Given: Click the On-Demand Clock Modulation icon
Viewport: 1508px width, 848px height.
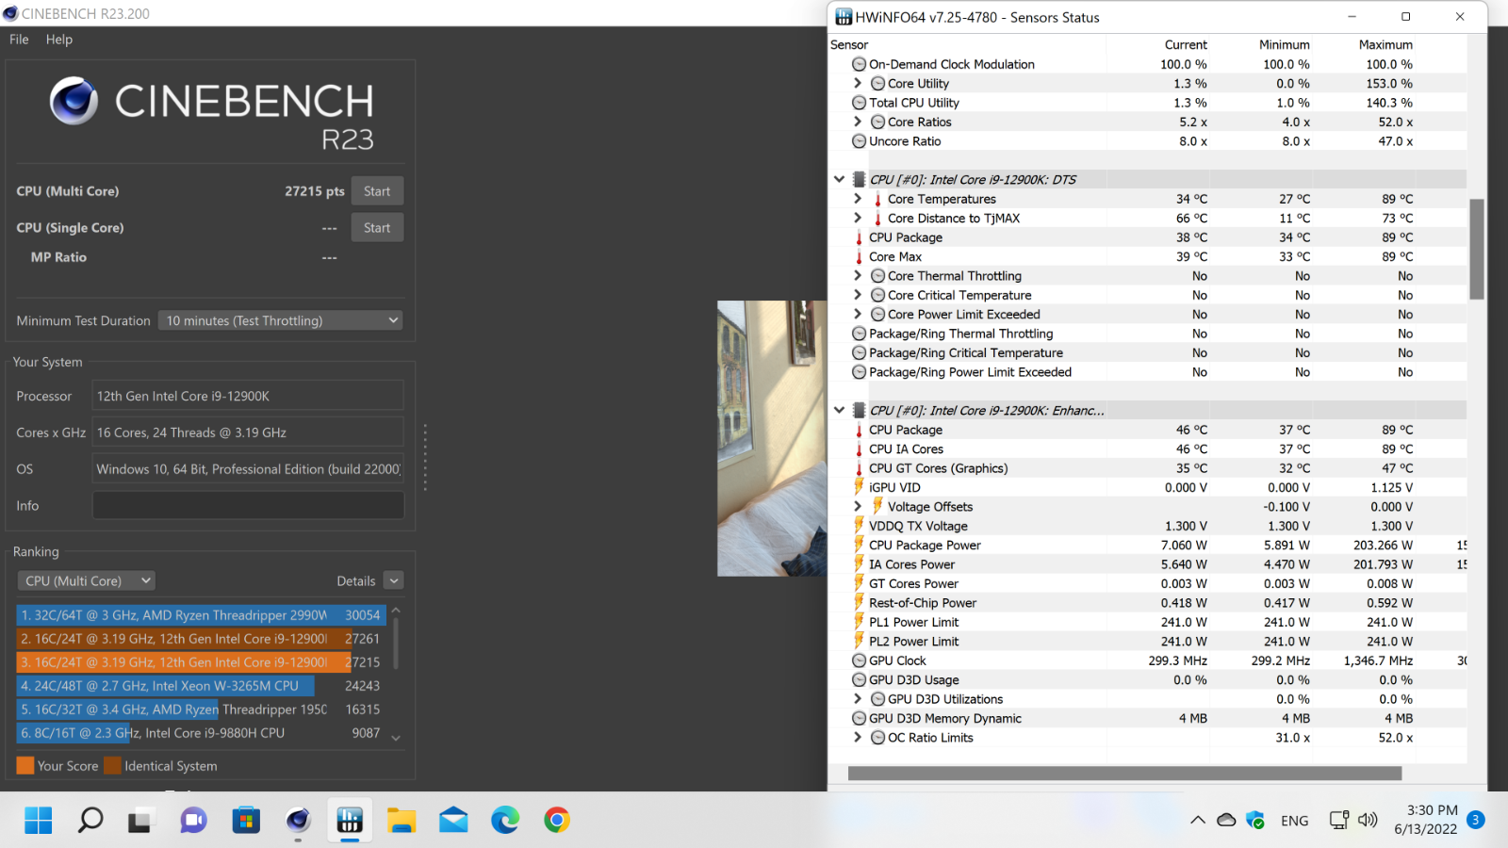Looking at the screenshot, I should pyautogui.click(x=859, y=64).
